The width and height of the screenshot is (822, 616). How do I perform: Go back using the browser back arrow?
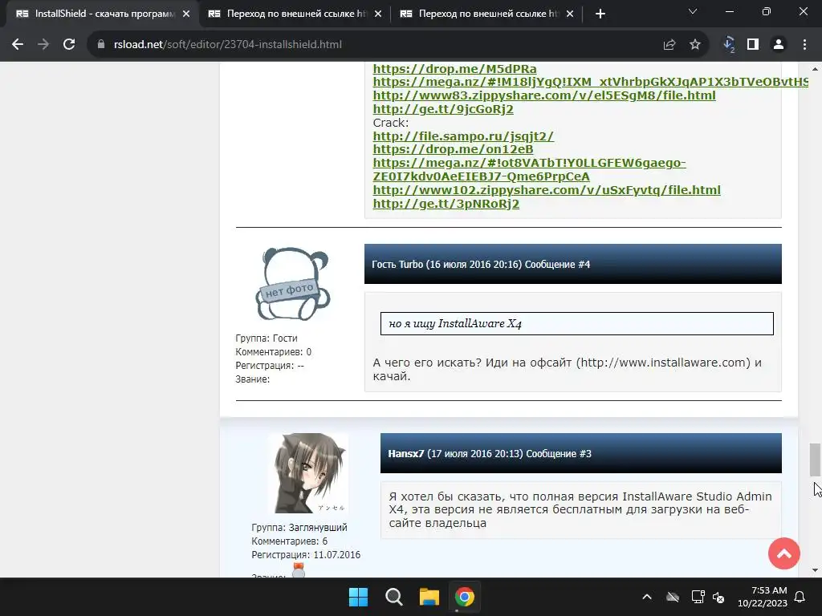click(x=18, y=45)
